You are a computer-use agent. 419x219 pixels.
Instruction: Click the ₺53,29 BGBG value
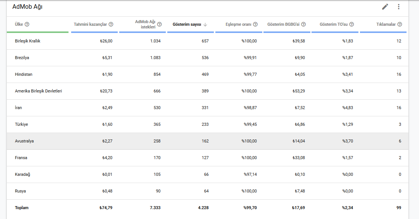tap(299, 91)
